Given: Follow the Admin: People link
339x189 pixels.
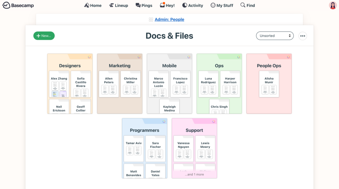Looking at the screenshot, I should 169,20.
